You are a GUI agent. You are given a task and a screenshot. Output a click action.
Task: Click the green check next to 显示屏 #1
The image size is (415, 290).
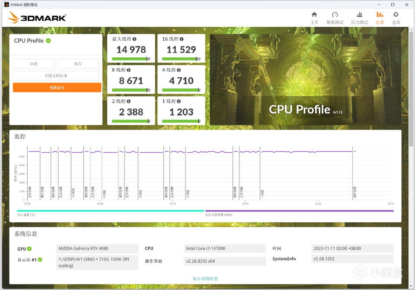pyautogui.click(x=40, y=260)
